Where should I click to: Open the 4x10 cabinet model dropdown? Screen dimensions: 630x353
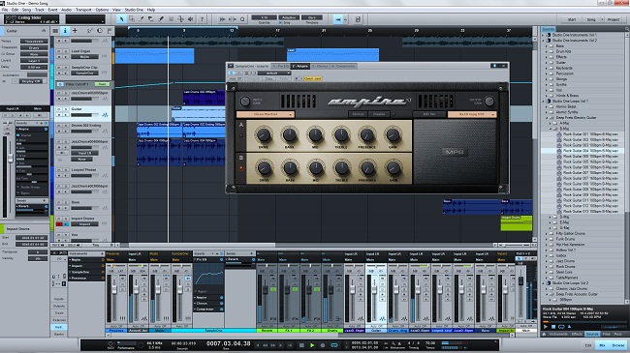coord(472,114)
